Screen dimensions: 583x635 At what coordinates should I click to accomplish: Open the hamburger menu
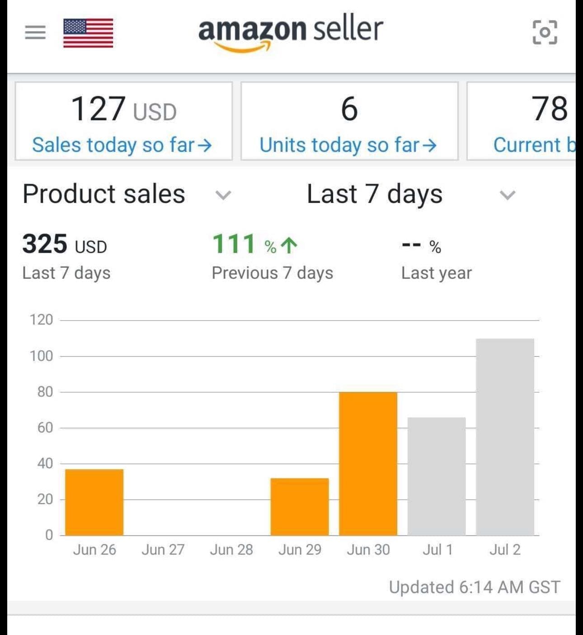click(35, 33)
